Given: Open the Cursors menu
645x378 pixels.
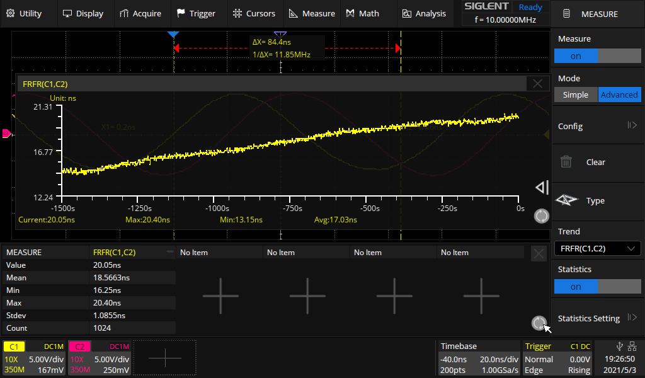Looking at the screenshot, I should click(254, 14).
